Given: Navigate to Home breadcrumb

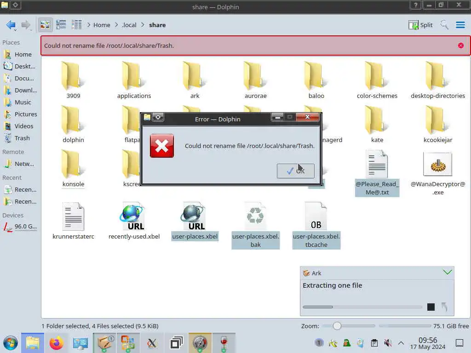Looking at the screenshot, I should [102, 25].
